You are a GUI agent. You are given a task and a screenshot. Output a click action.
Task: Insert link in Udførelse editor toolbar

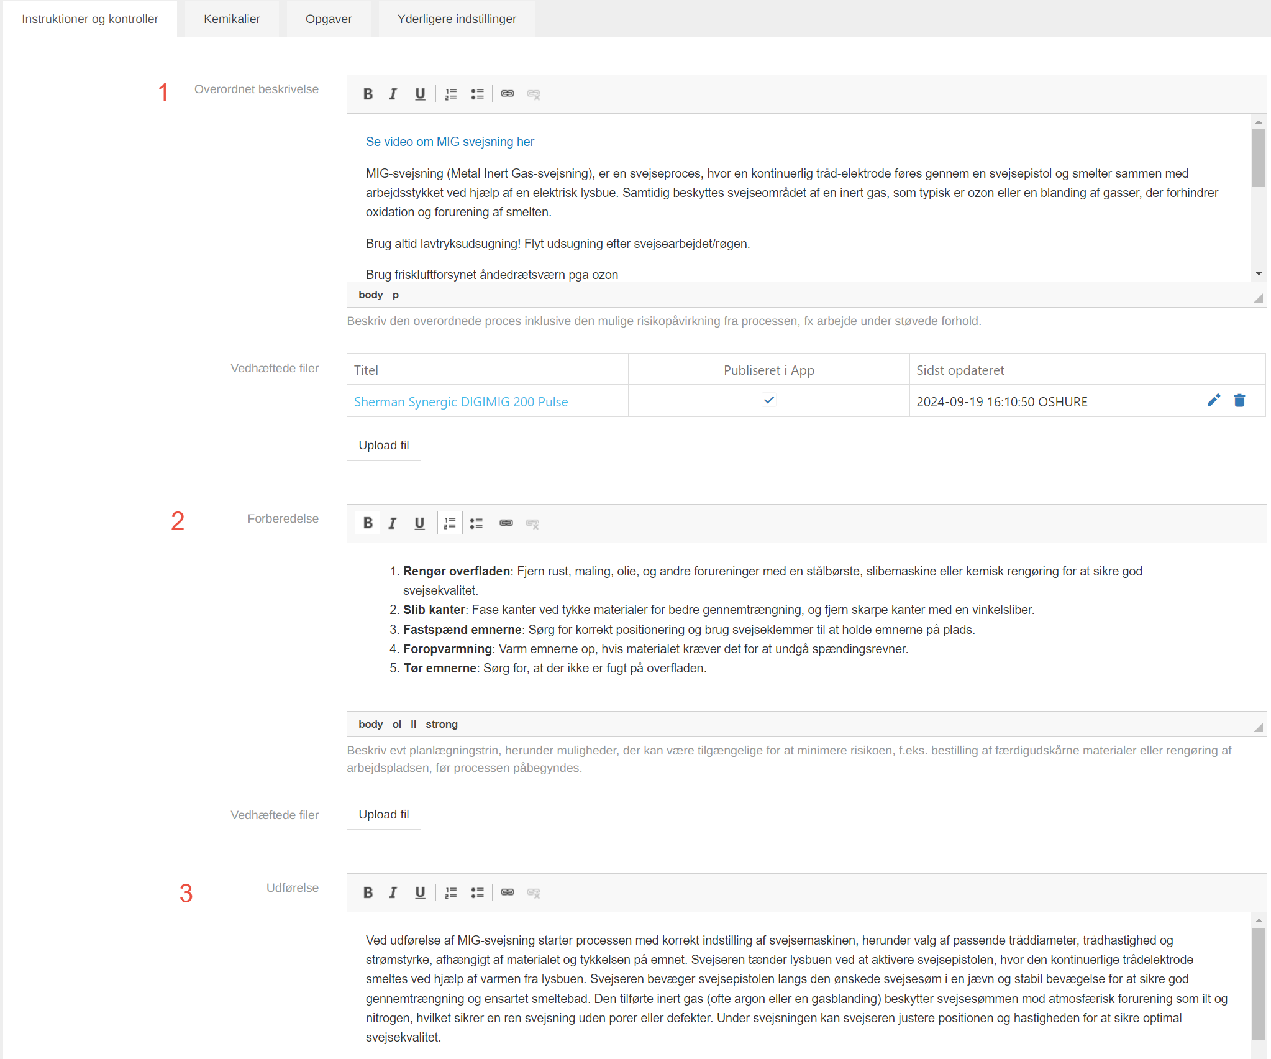pyautogui.click(x=508, y=892)
